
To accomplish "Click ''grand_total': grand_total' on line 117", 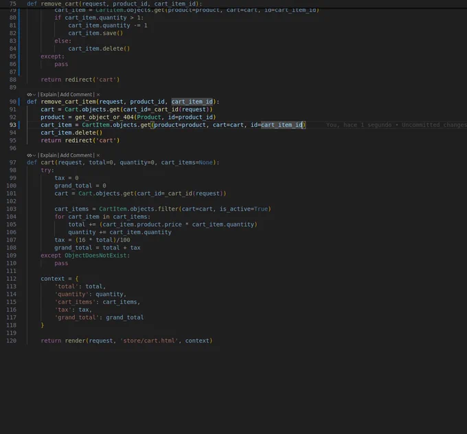I will [99, 317].
